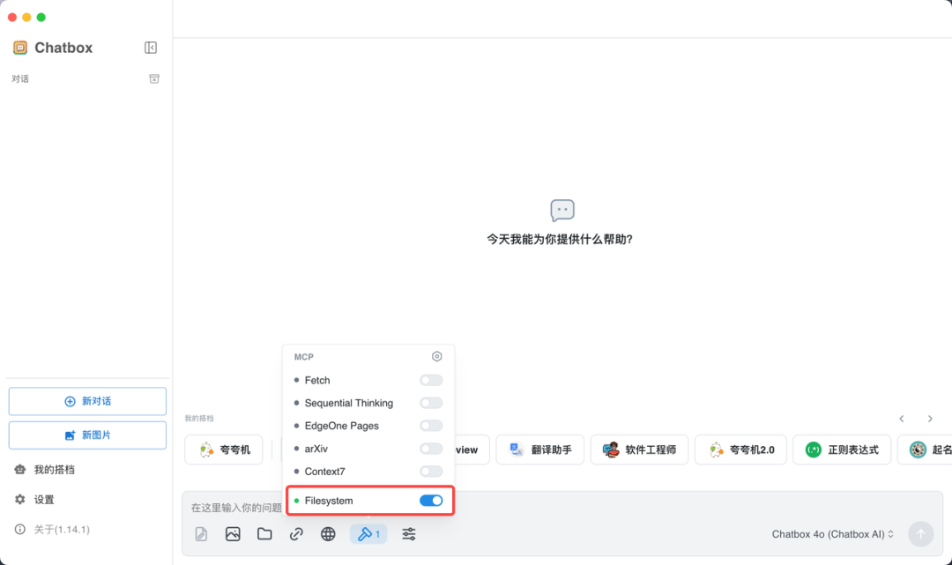
Task: Click the image attachment icon
Action: pos(233,533)
